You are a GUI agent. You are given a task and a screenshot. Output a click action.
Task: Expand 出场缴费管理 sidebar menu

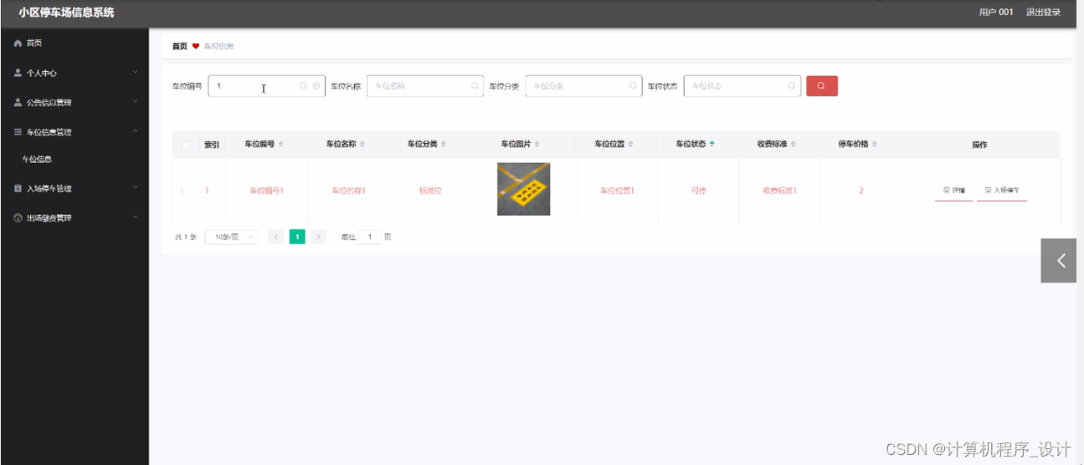pos(74,218)
